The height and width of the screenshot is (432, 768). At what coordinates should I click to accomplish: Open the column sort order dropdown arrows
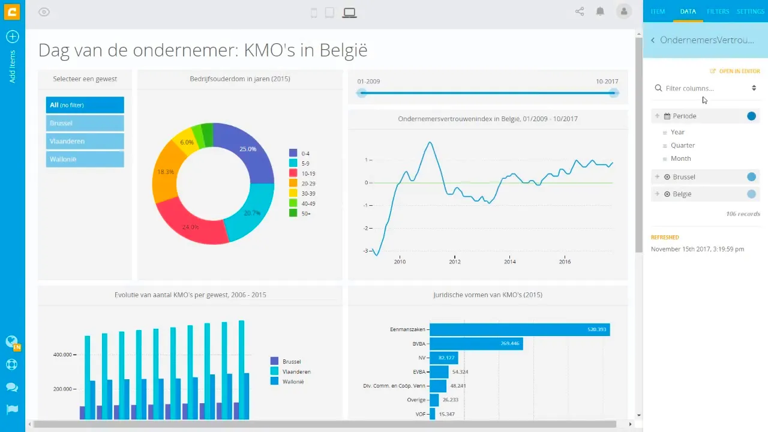[x=754, y=88]
